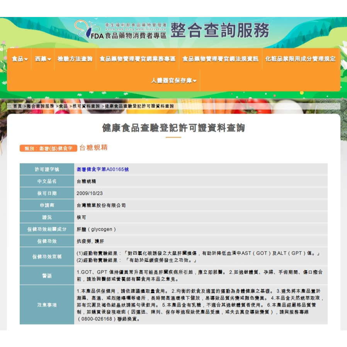This screenshot has width=347, height=347.
Task: Click the 食品 breadcrumb link
Action: [x=63, y=106]
